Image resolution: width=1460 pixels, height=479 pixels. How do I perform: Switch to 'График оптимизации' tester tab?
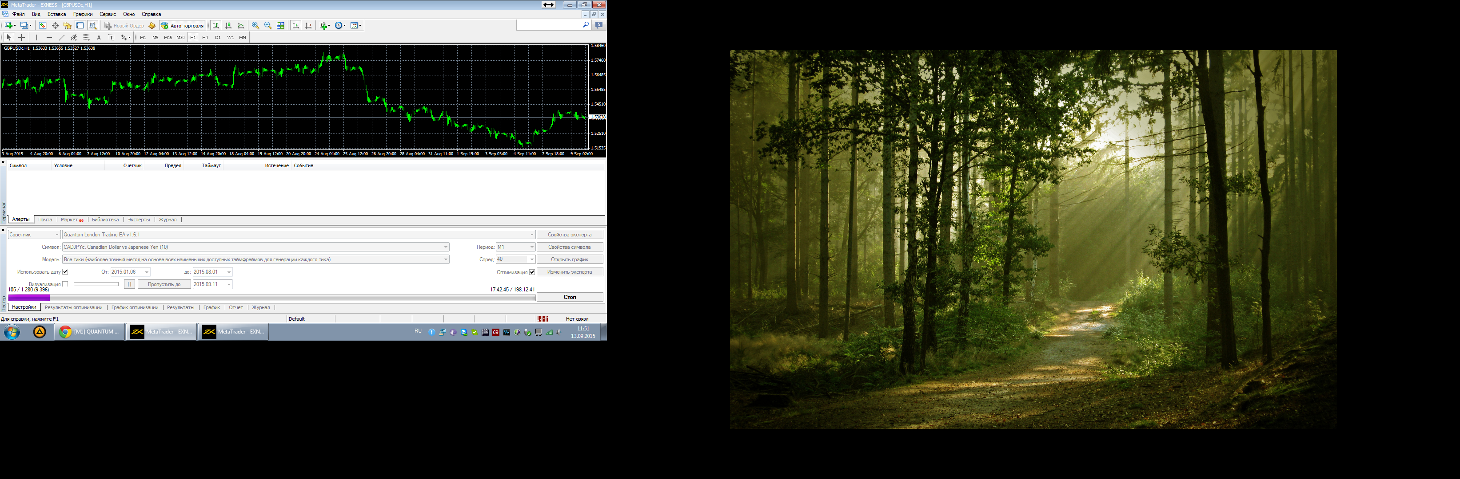[x=135, y=308]
